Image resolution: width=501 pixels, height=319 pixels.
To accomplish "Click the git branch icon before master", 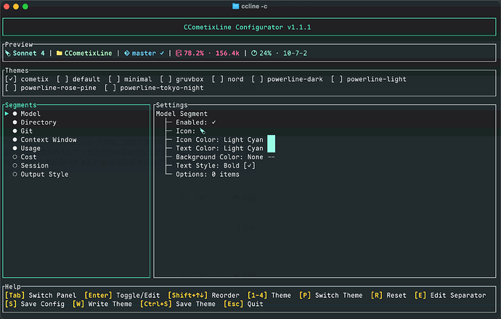I will (x=127, y=53).
